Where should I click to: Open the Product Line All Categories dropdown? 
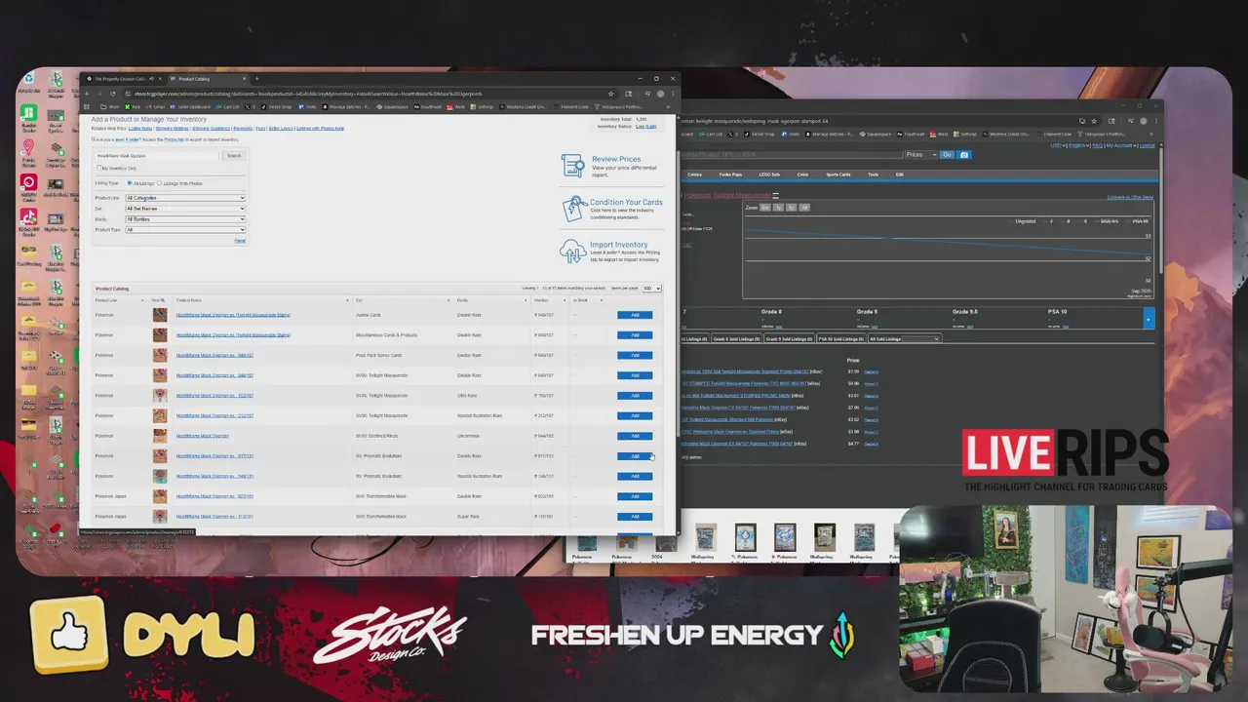click(x=185, y=198)
